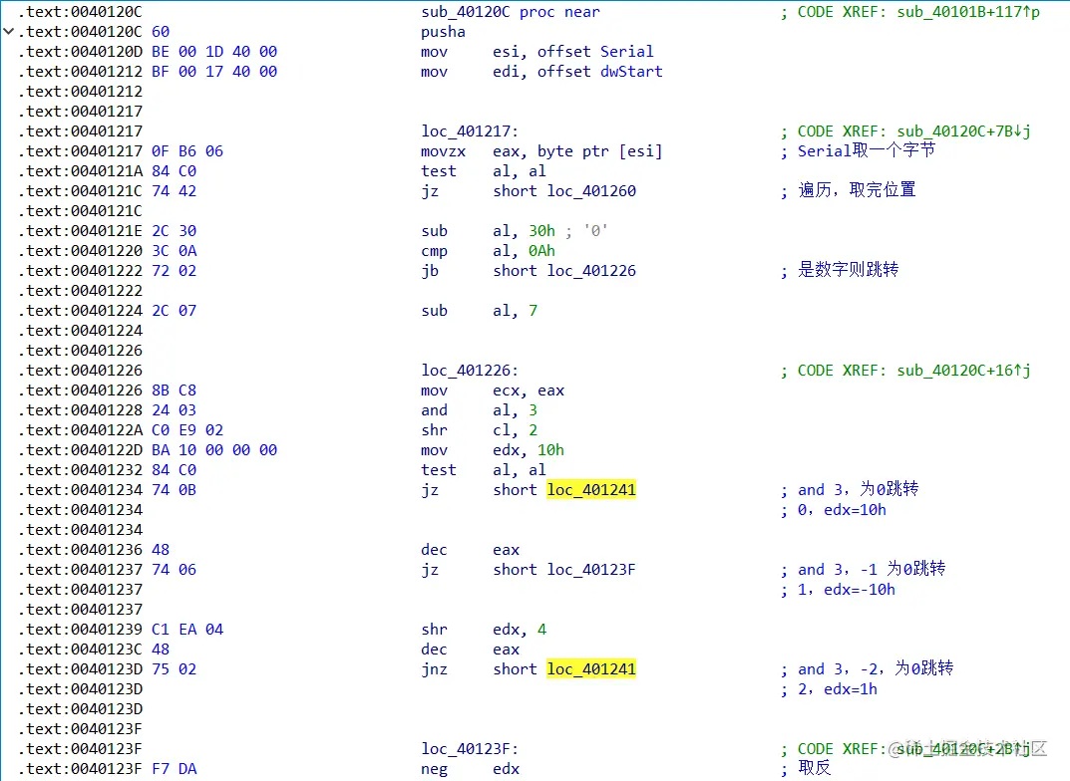Click comment '取反'

815,767
